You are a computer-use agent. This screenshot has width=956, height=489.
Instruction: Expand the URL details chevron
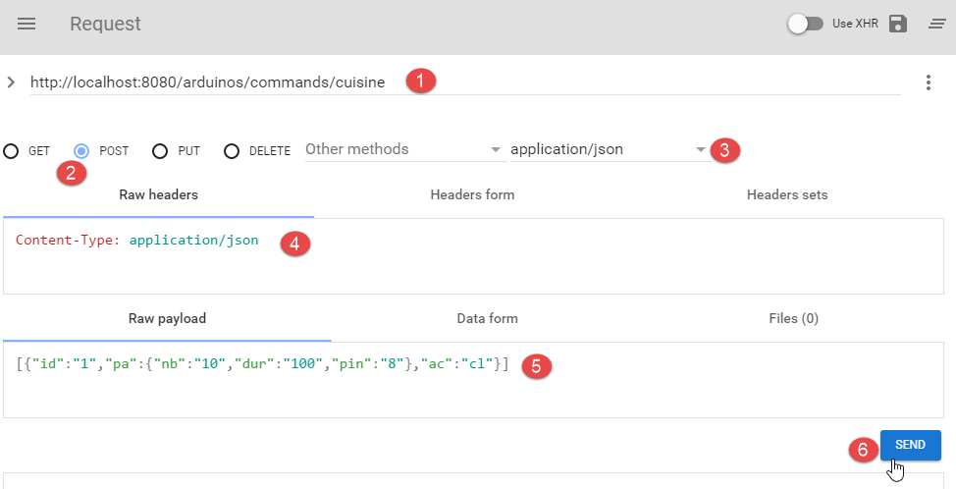pyautogui.click(x=11, y=82)
